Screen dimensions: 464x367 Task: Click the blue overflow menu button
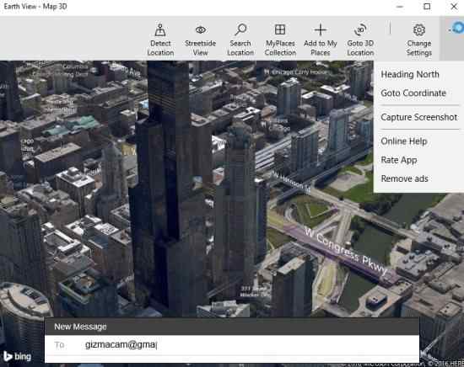click(x=456, y=29)
